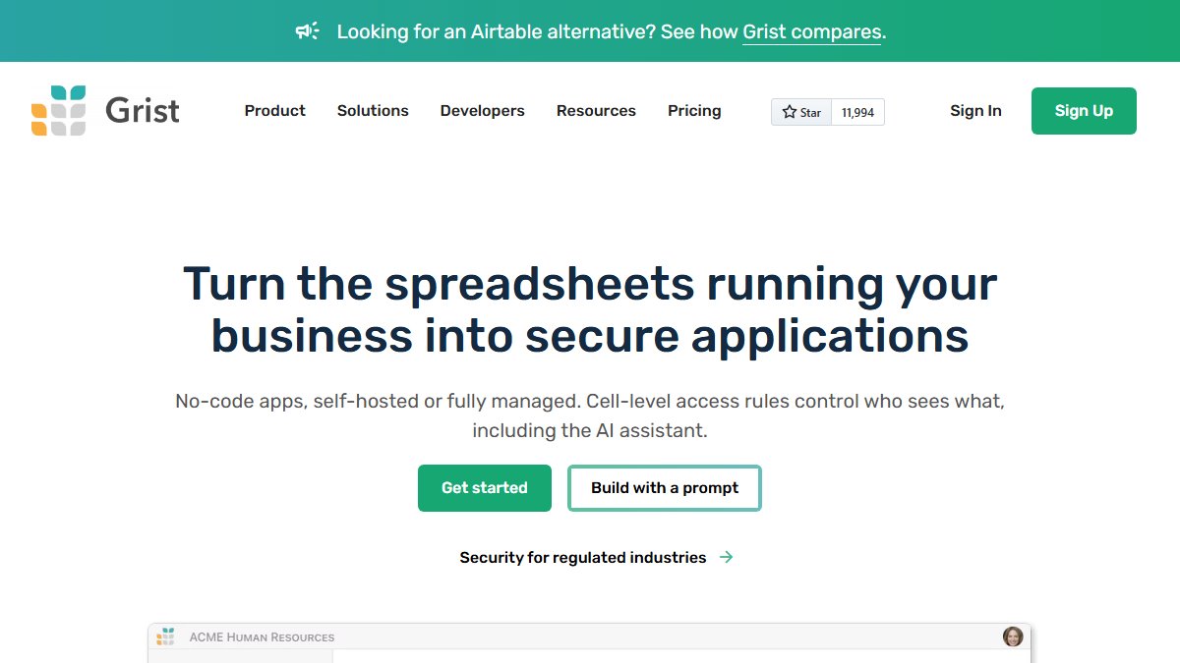Click the green Sign Up button
The image size is (1180, 663).
click(x=1084, y=111)
